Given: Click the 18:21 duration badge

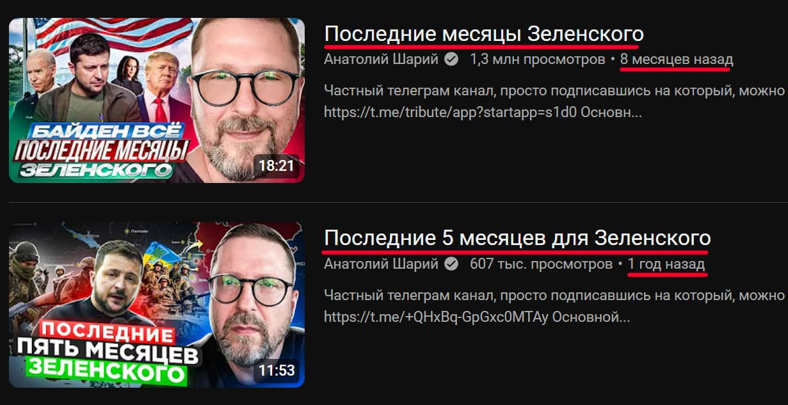Looking at the screenshot, I should [276, 166].
